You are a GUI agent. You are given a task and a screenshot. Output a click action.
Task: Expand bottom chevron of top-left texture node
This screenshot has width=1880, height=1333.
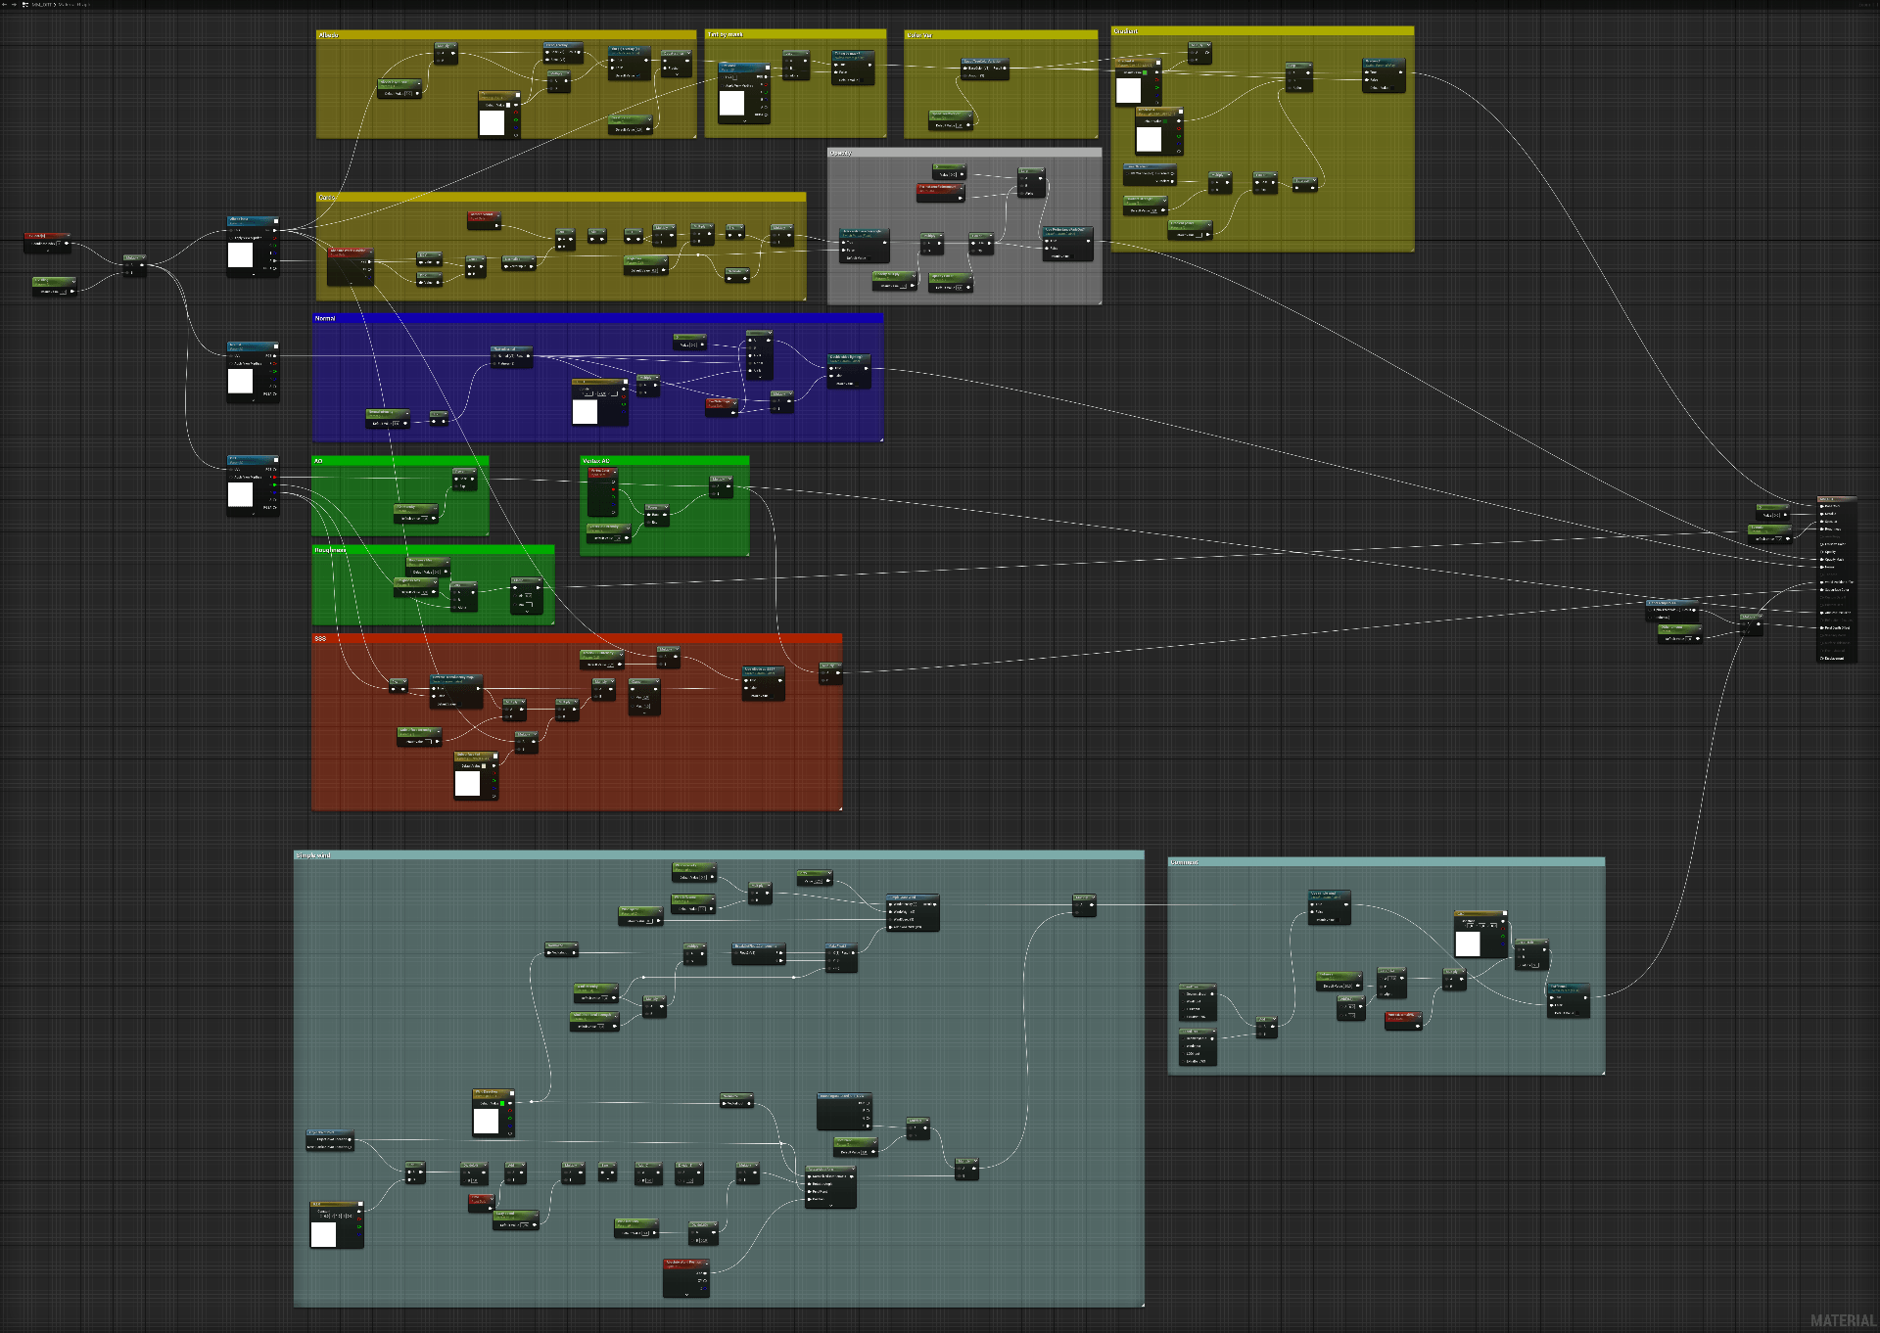click(254, 274)
